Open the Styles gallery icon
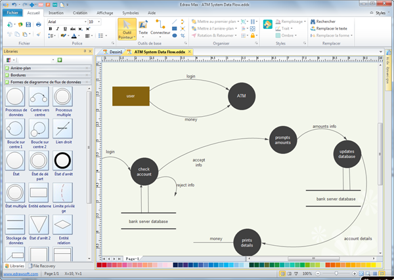 [268, 24]
